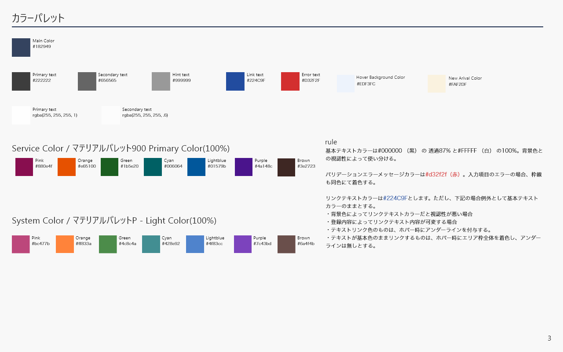Select the Service Color Orange #e65100 swatch

click(x=66, y=167)
